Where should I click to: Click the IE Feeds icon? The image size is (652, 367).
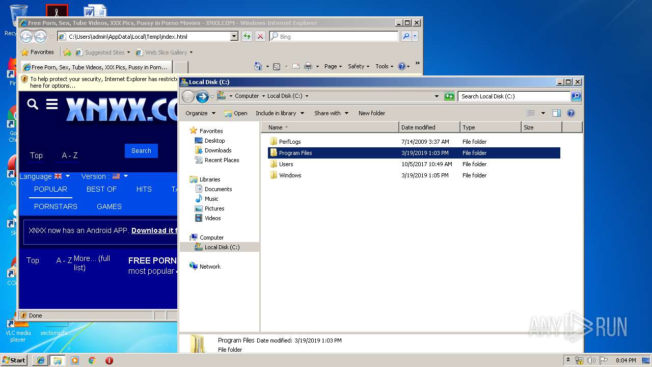pyautogui.click(x=277, y=66)
